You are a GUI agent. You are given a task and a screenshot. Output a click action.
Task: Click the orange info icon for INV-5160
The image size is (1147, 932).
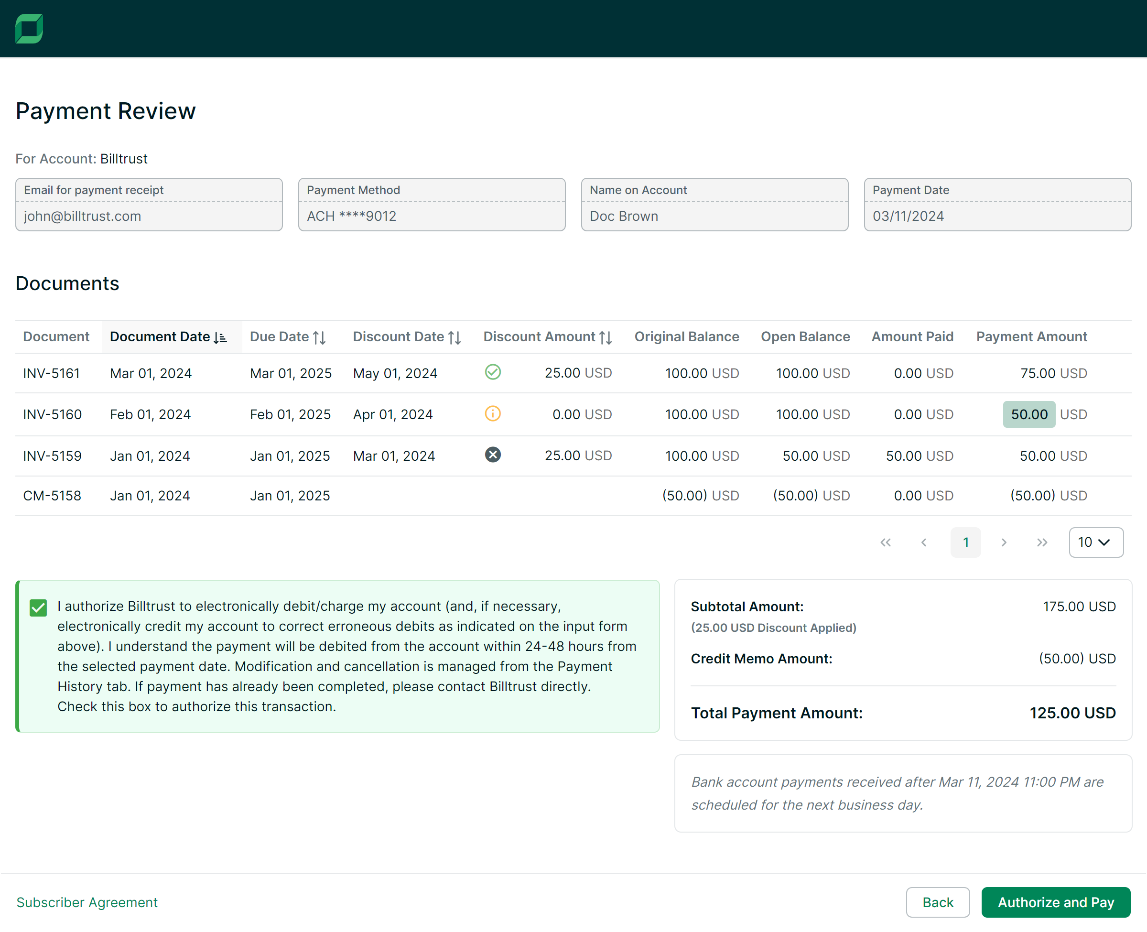coord(492,413)
